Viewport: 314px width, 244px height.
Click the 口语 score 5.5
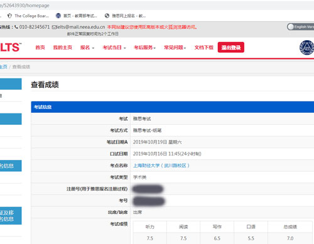[251, 238]
